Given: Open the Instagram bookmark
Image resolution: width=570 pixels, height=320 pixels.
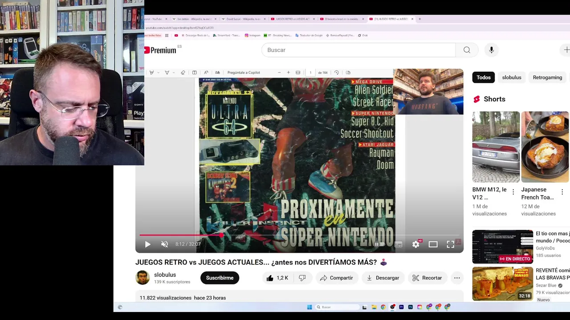Looking at the screenshot, I should pos(252,35).
